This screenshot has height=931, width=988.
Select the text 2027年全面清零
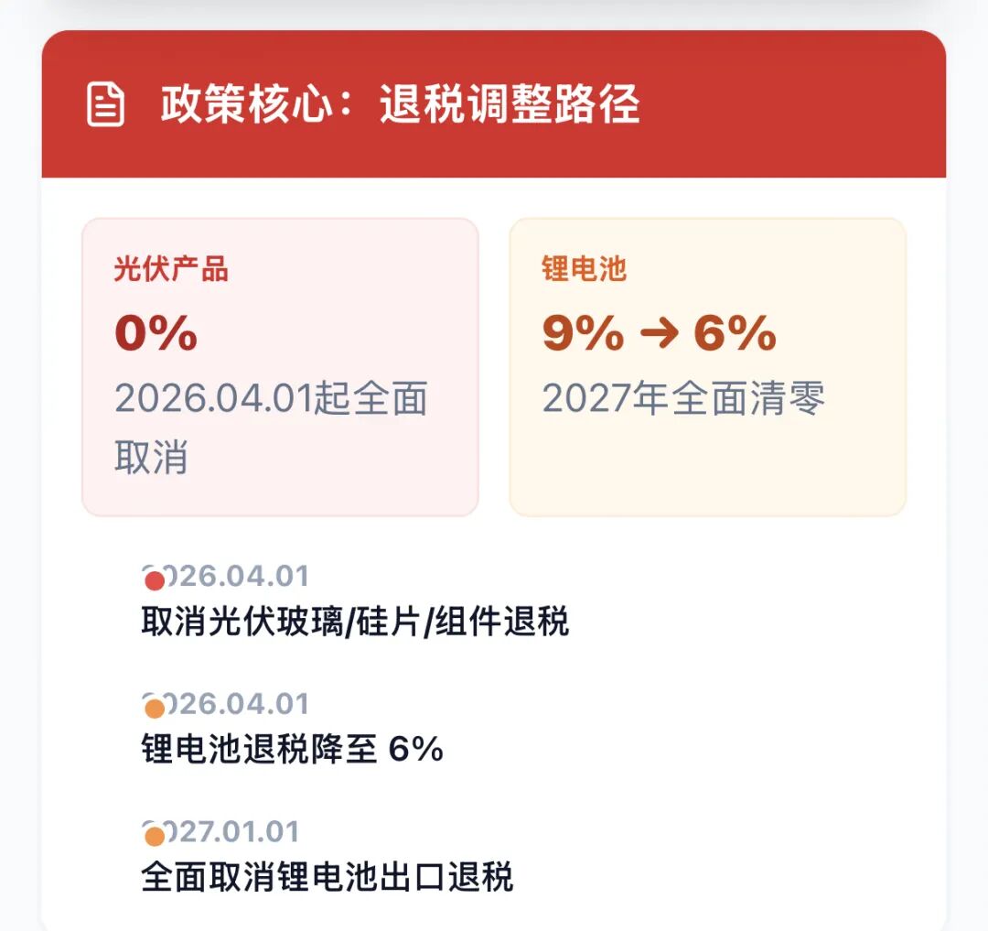click(x=683, y=398)
